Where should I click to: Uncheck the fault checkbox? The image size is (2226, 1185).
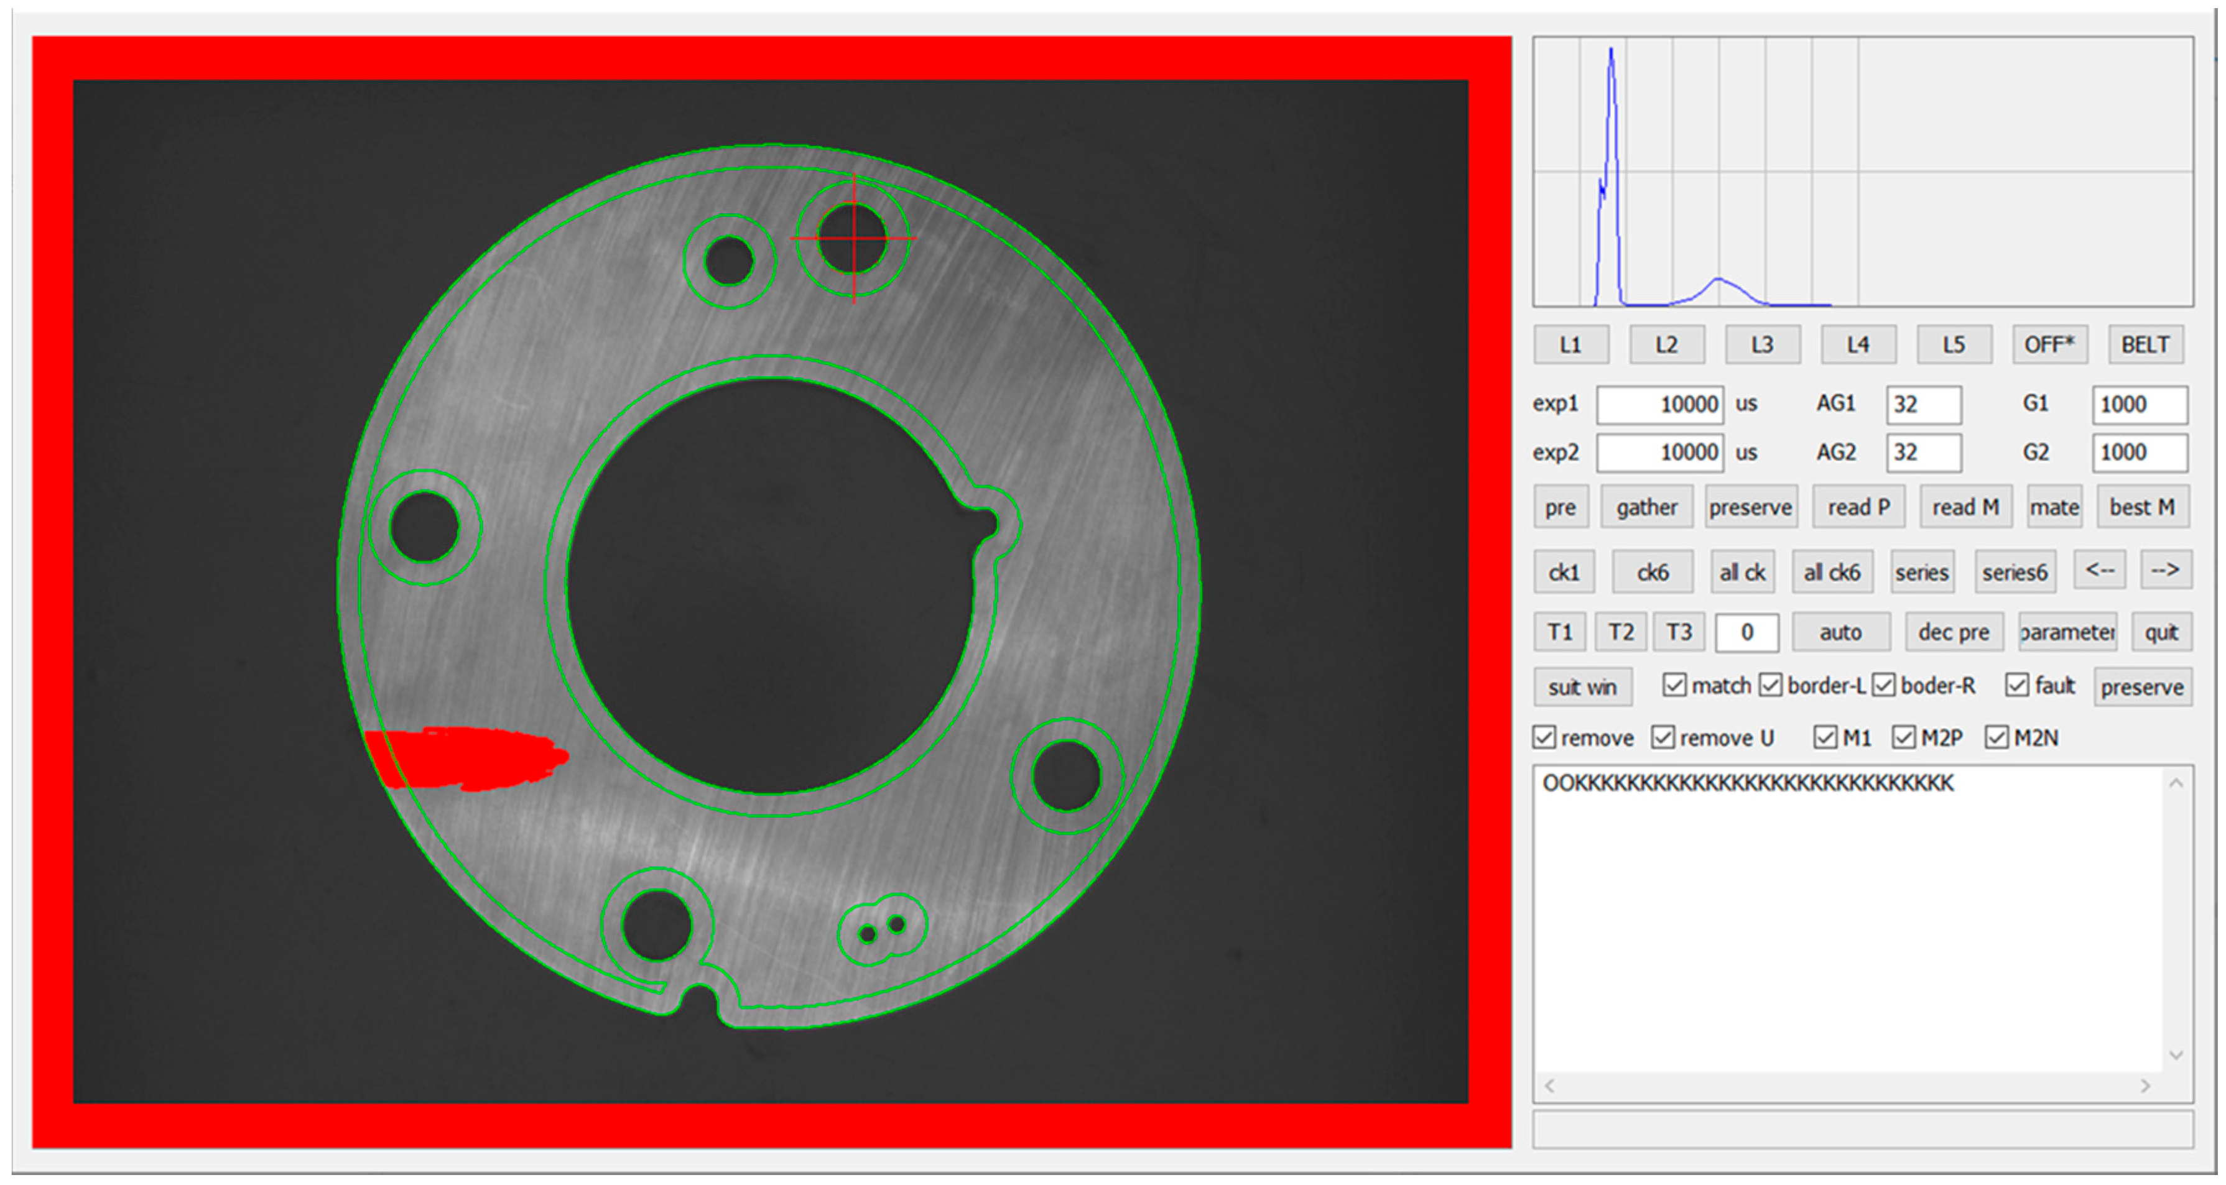[x=2017, y=684]
